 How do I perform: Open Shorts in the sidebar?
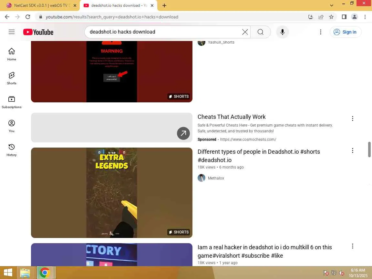point(12,78)
